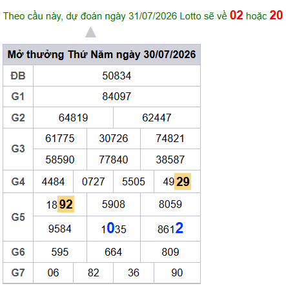The height and width of the screenshot is (288, 286).
Task: Click the G5 result 1892 with highlighted 92
Action: point(60,204)
